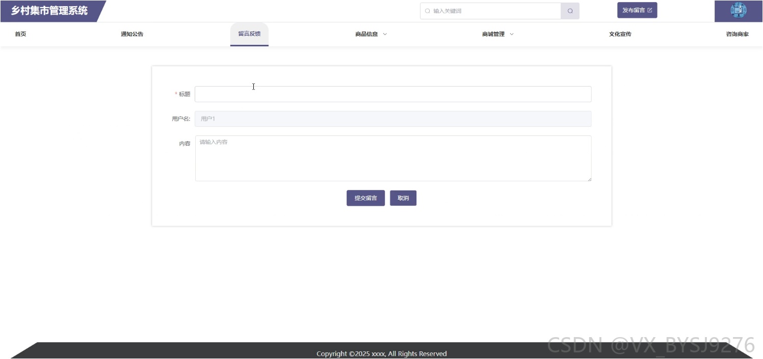Submit the form with 提交留言
763x359 pixels.
click(x=365, y=198)
